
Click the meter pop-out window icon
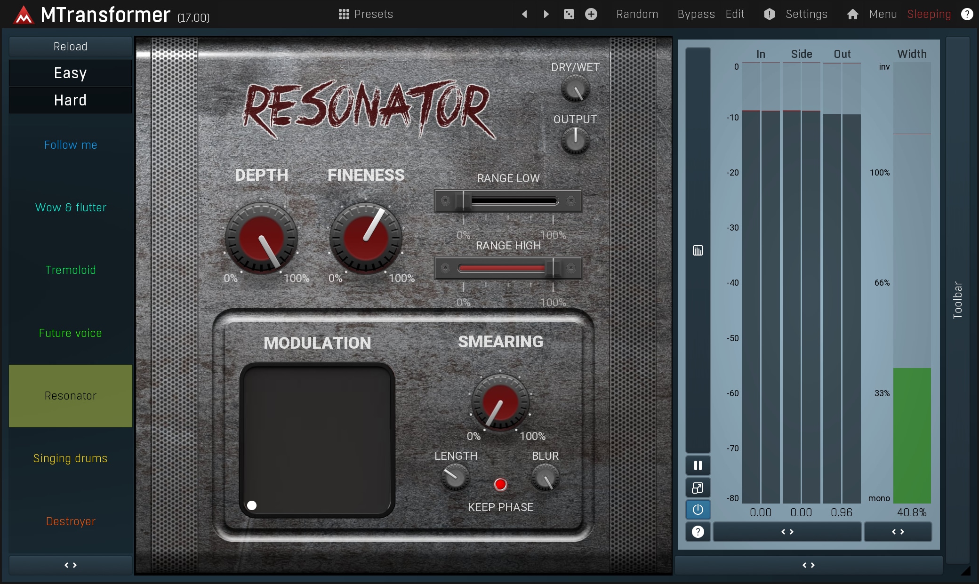tap(698, 488)
